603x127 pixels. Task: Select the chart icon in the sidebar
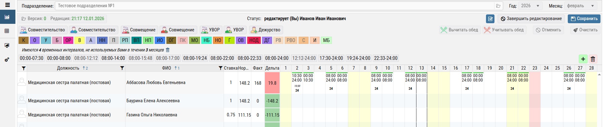7,17
